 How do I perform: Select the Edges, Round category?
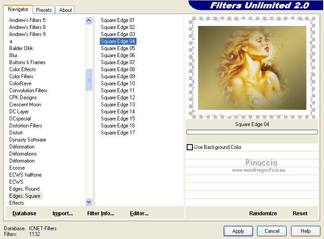24,188
